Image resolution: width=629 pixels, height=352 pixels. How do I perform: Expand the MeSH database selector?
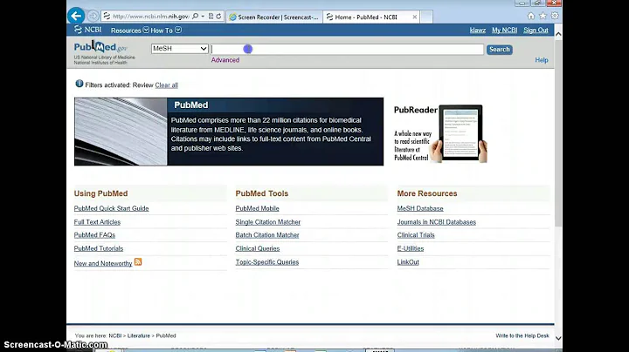click(179, 49)
